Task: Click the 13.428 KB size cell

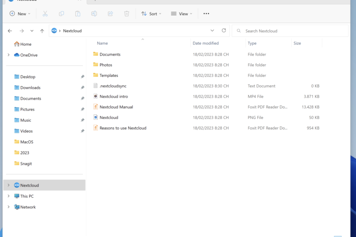Action: [x=311, y=107]
